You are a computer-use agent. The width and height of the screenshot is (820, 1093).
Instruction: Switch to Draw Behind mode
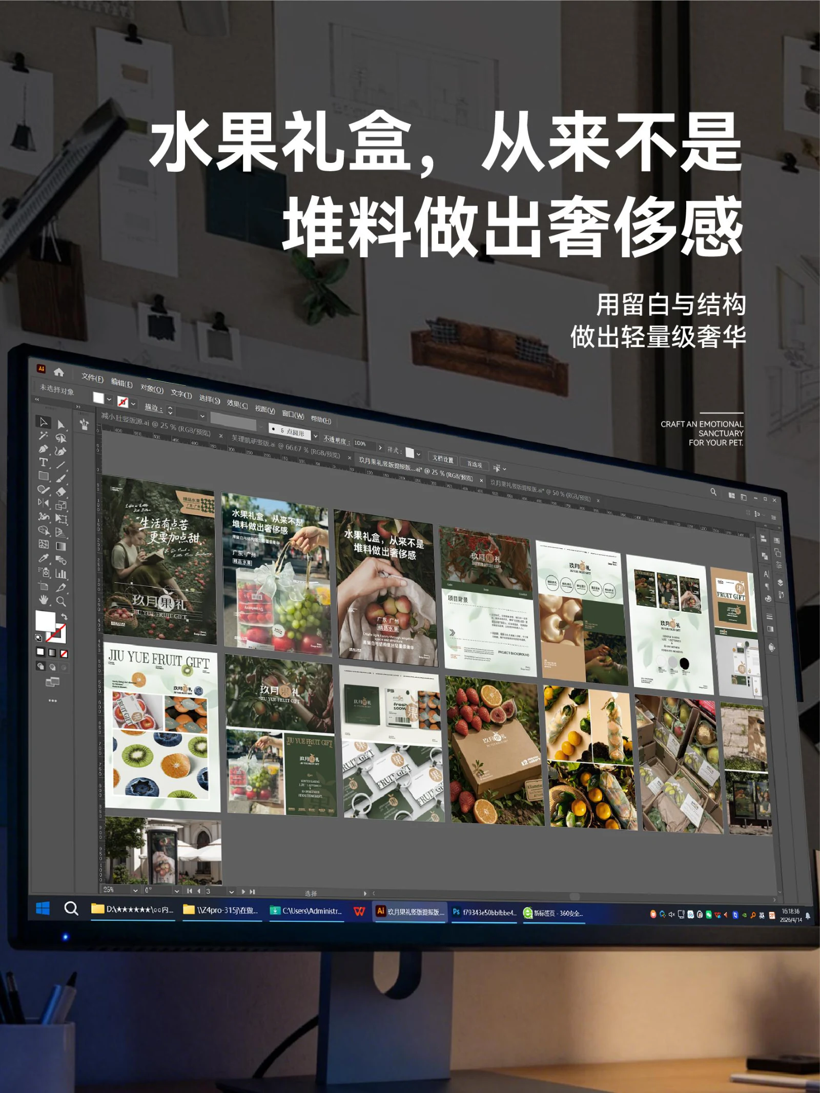click(53, 667)
